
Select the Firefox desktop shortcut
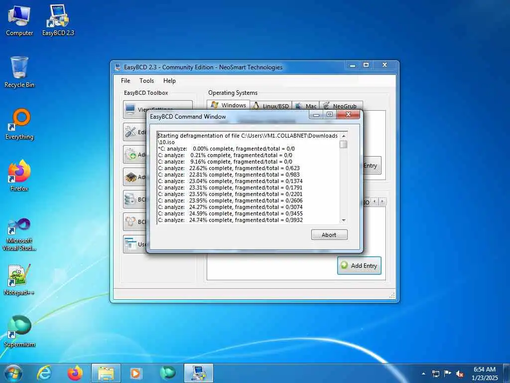[19, 176]
